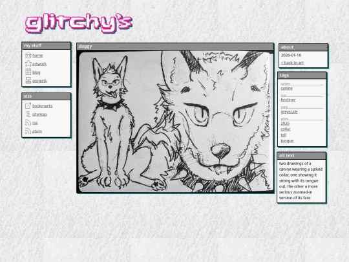This screenshot has width=349, height=262.
Task: Open the home link
Action: 37,56
